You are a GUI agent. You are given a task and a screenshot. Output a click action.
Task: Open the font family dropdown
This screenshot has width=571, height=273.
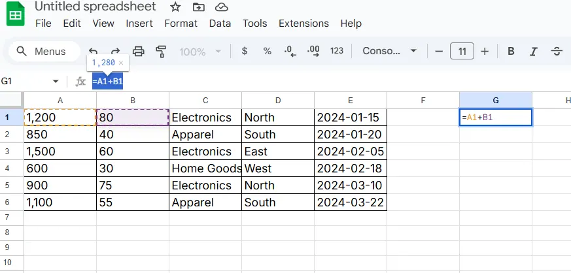pos(390,51)
